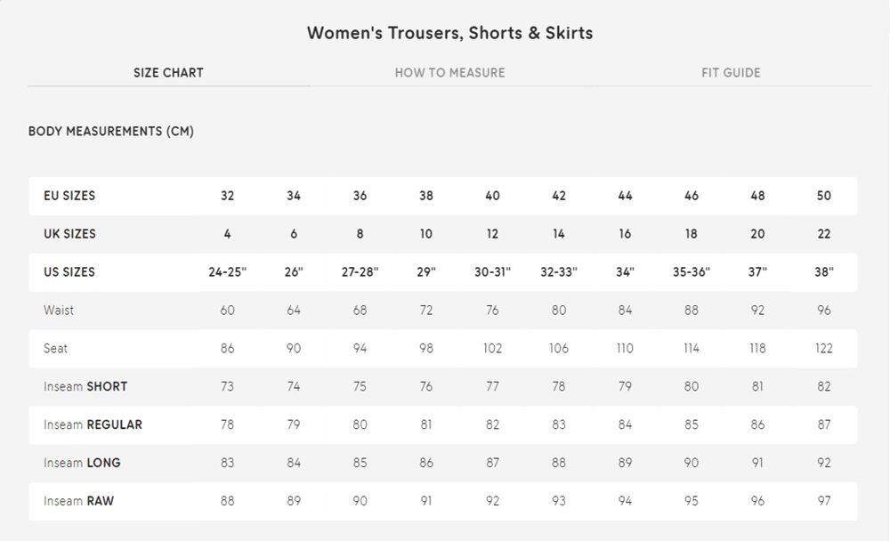Screen dimensions: 890x541
Task: Select Inseam RAW value 97
Action: [x=823, y=502]
